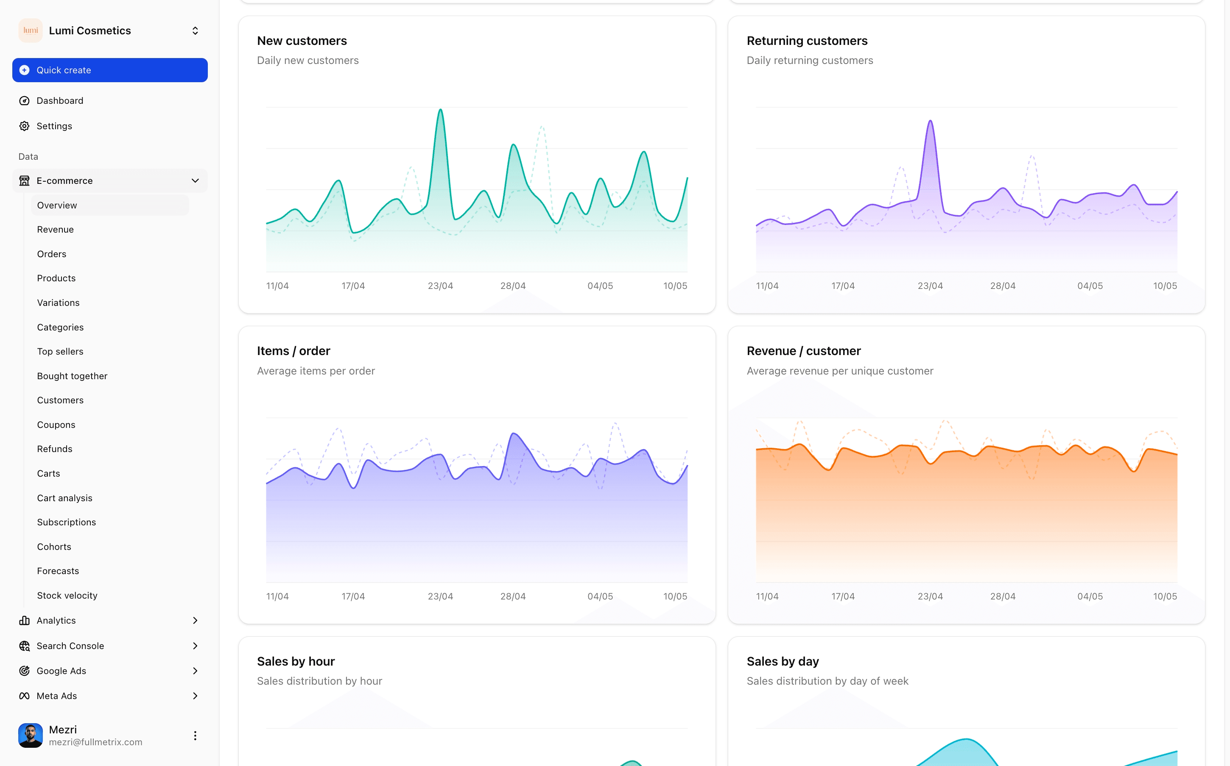
Task: Expand the Google Ads section
Action: [195, 671]
